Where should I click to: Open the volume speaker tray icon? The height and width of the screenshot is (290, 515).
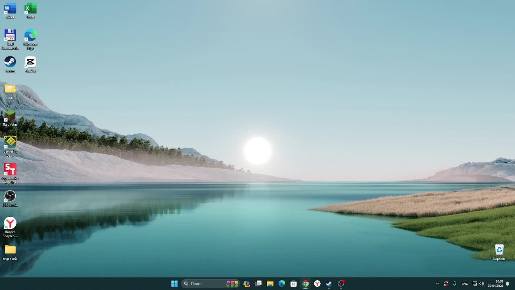pos(481,284)
